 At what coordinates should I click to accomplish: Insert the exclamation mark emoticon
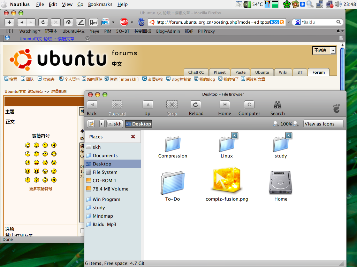28,180
